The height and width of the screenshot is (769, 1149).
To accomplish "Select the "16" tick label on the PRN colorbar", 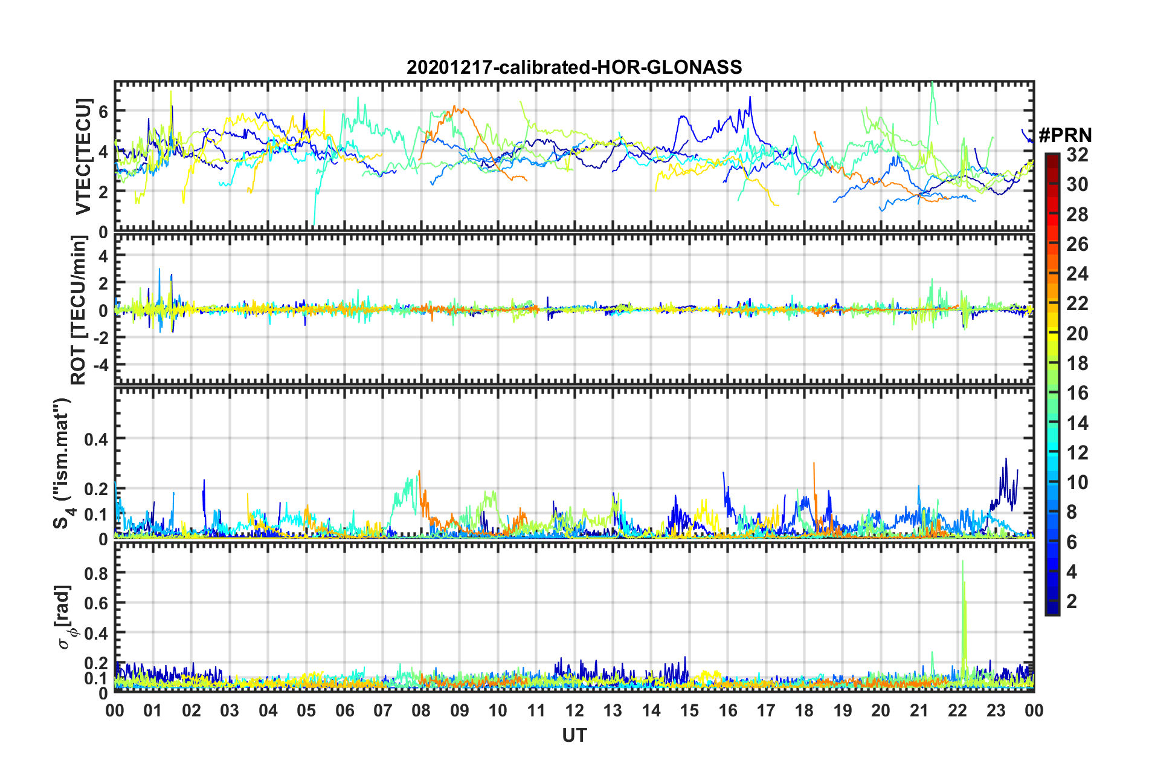I will pyautogui.click(x=1077, y=393).
